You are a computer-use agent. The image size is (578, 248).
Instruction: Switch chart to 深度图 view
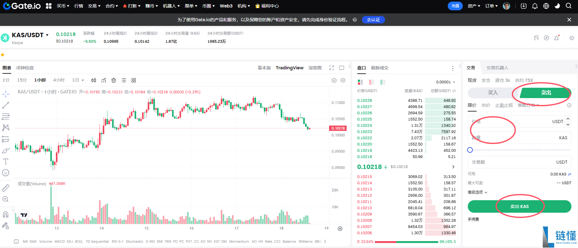click(315, 68)
